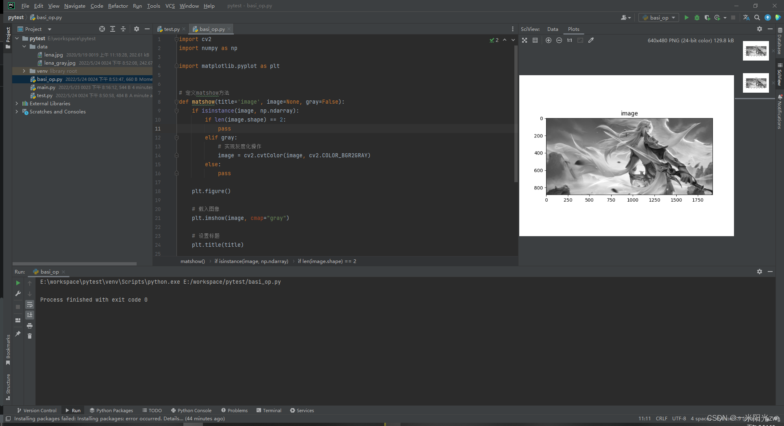
Task: Open the Python Packages tool window
Action: (111, 411)
